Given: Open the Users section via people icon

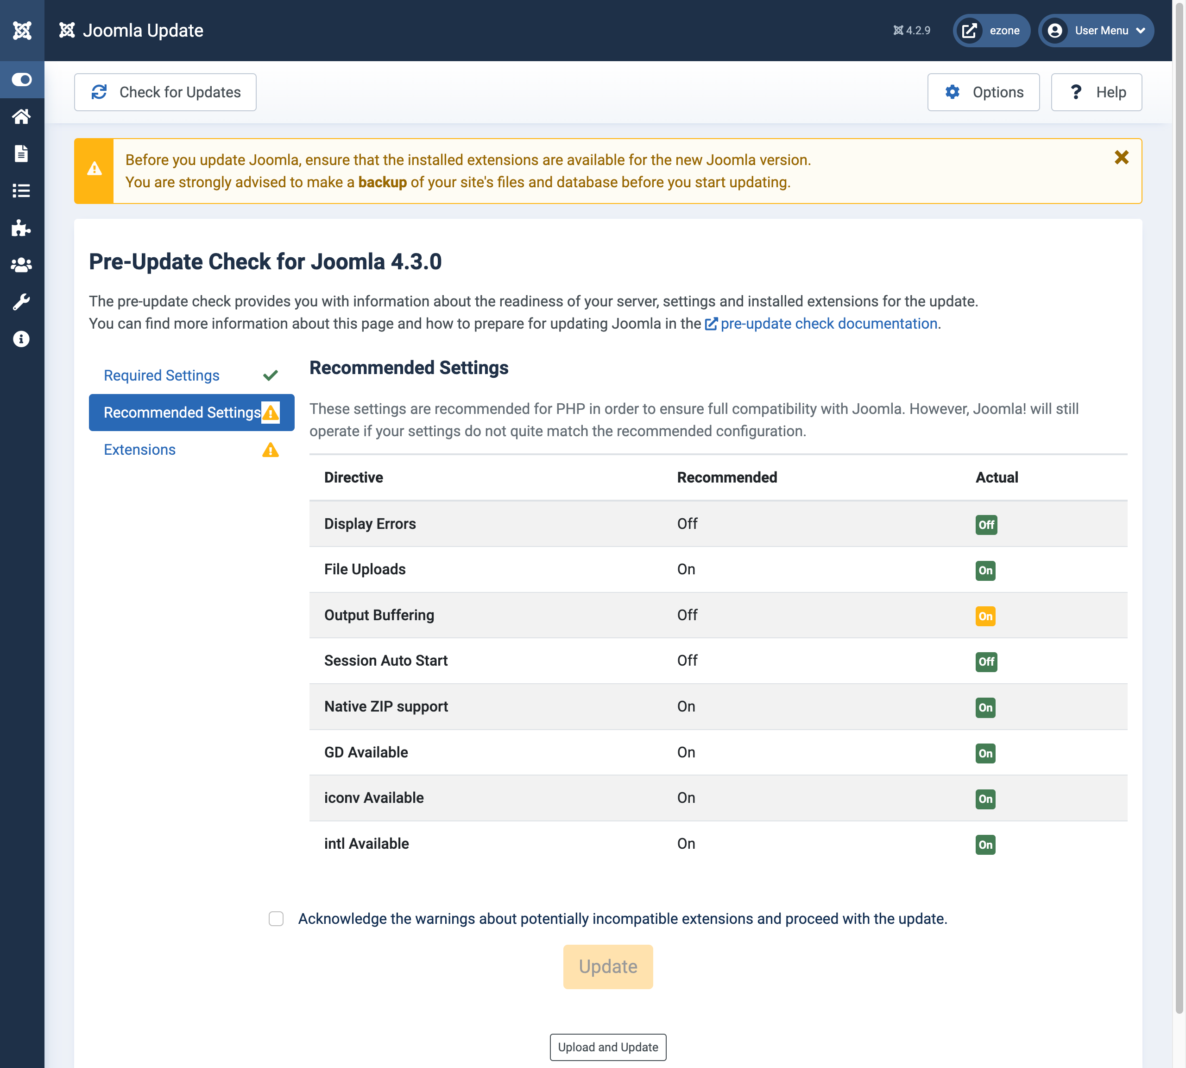Looking at the screenshot, I should pyautogui.click(x=22, y=265).
